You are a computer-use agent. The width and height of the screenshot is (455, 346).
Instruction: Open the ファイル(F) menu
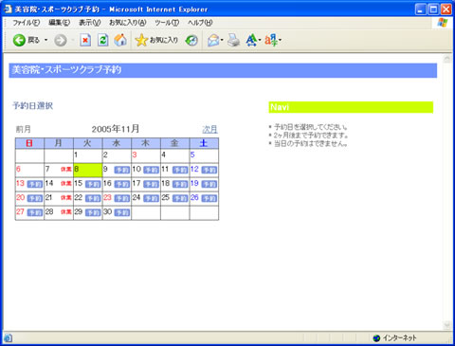click(x=27, y=23)
